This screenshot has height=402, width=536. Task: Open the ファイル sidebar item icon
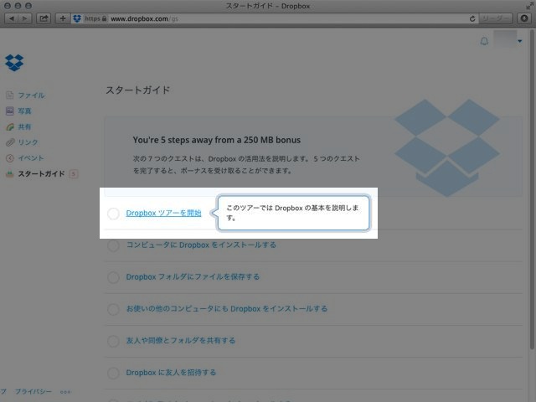tap(9, 95)
